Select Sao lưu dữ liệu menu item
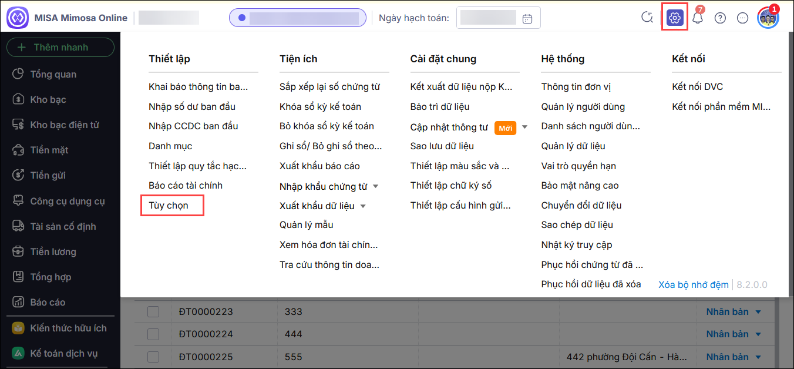Image resolution: width=794 pixels, height=369 pixels. click(442, 146)
